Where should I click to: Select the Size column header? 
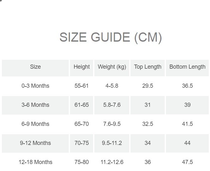35,67
